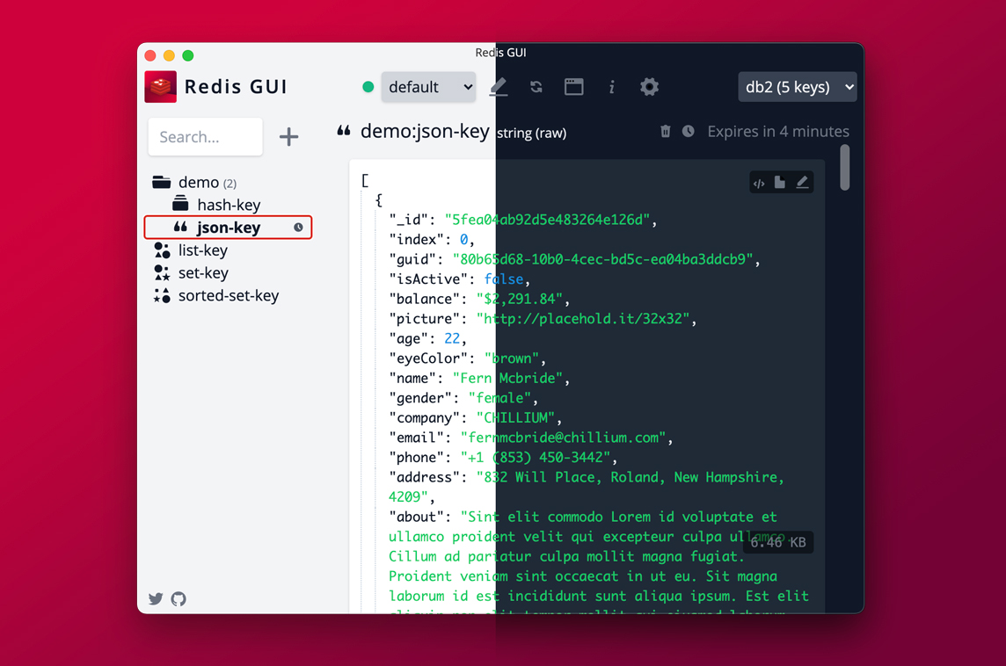Screen dimensions: 1006x666
Task: Open the terminal window icon
Action: pos(573,86)
